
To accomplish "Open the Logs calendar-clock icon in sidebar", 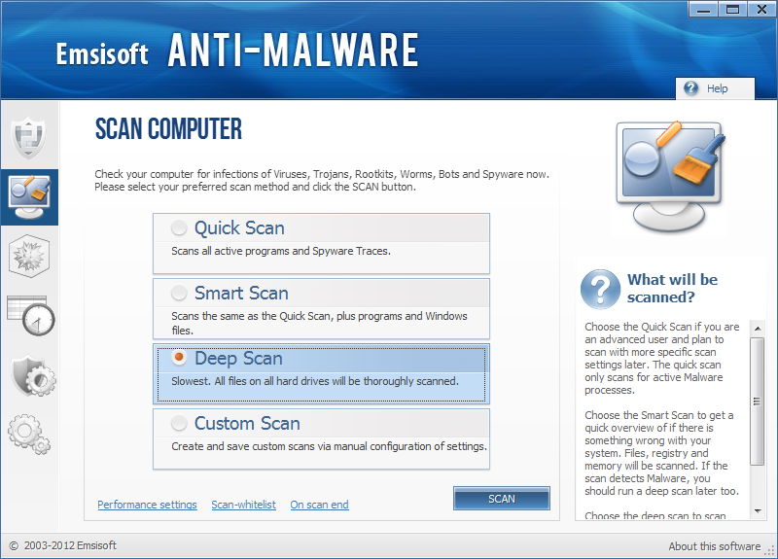I will click(x=29, y=315).
